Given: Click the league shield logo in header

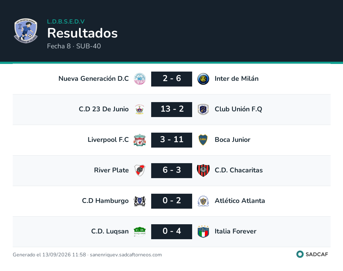Looking at the screenshot, I should click(26, 31).
